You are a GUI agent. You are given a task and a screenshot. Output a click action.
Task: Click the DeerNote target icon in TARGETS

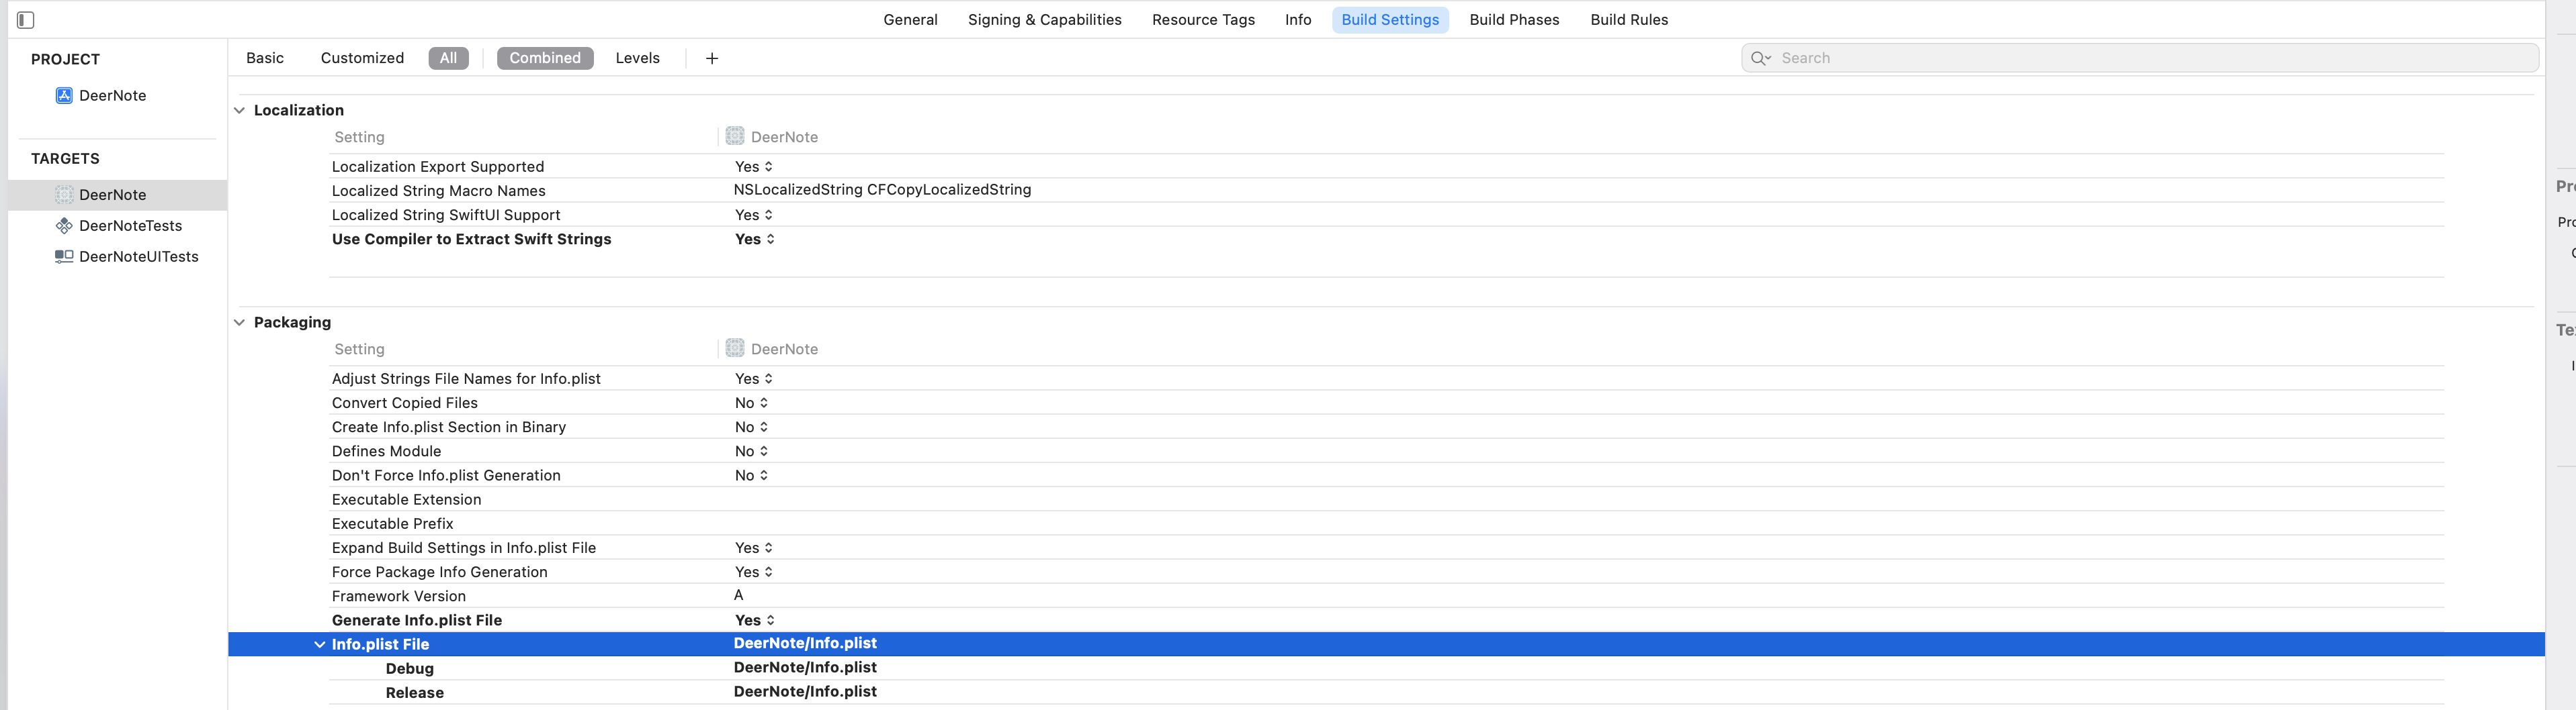pyautogui.click(x=64, y=195)
